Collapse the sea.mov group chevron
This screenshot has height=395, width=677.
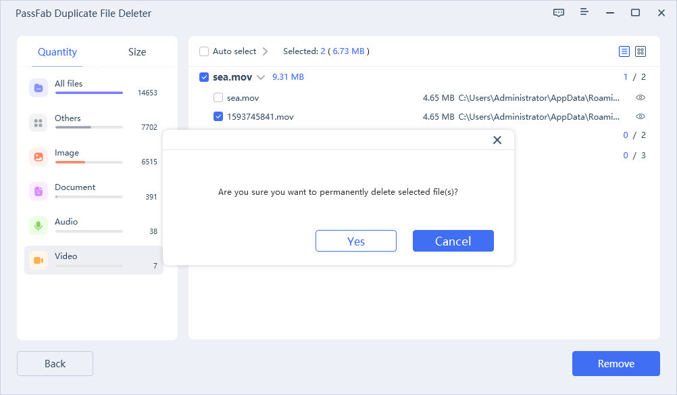pyautogui.click(x=261, y=78)
